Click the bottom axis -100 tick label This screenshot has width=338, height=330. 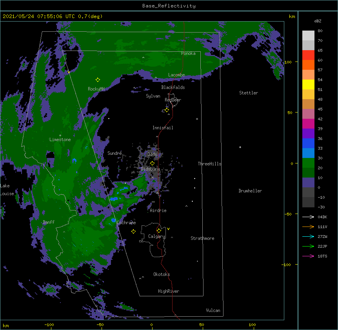[x=49, y=325]
